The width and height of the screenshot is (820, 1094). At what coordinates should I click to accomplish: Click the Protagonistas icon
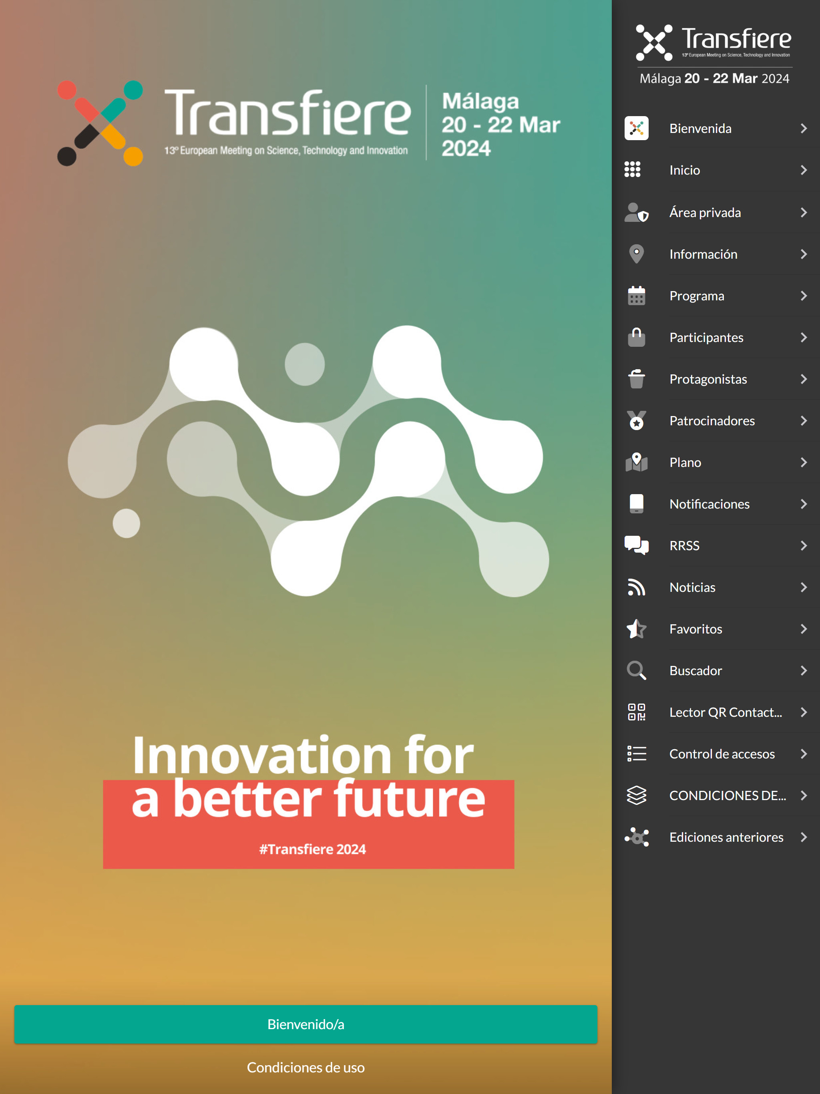tap(636, 379)
